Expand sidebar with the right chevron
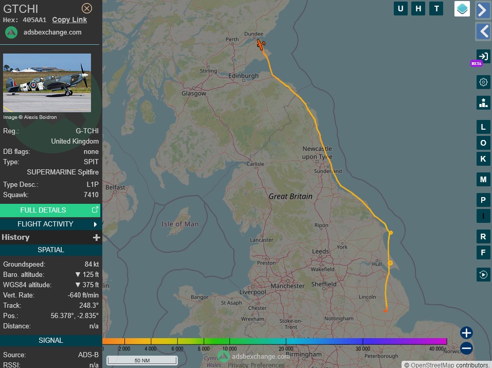The height and width of the screenshot is (368, 492). tap(483, 10)
